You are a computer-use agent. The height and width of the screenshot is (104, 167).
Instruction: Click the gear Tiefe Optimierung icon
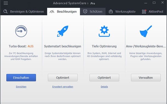pyautogui.click(x=104, y=31)
